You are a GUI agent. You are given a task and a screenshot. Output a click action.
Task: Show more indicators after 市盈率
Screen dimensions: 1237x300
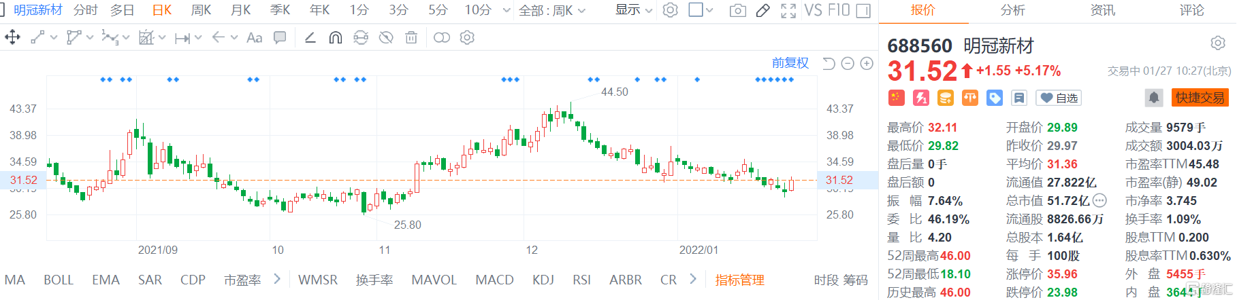[x=277, y=279]
